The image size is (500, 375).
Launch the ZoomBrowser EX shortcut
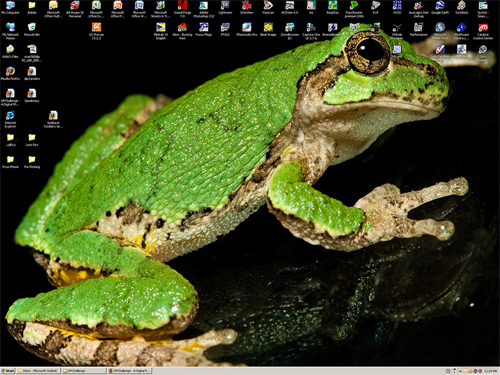[289, 31]
